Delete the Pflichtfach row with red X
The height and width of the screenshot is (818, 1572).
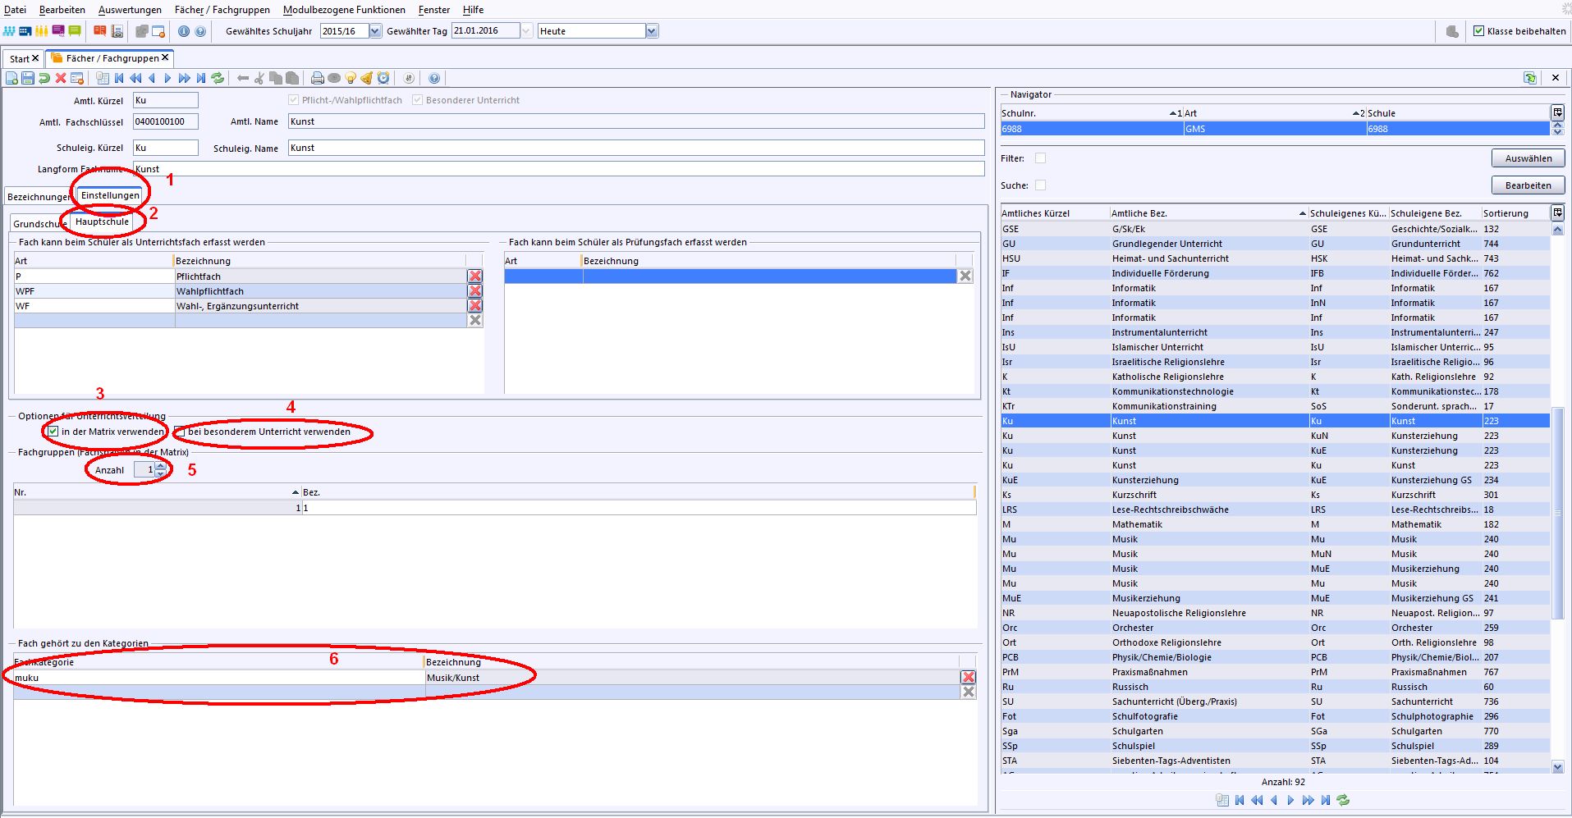[x=474, y=276]
